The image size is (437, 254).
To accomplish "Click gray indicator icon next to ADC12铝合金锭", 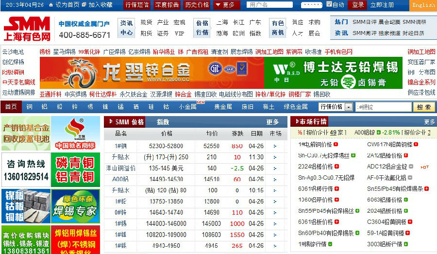I will (411, 167).
